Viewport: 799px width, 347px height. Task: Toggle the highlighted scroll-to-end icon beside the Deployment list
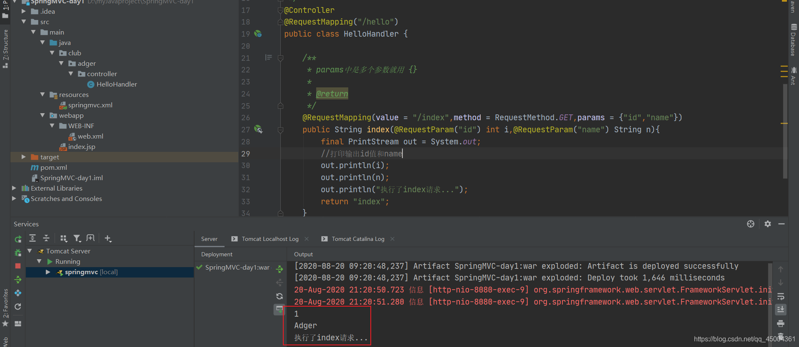point(280,310)
